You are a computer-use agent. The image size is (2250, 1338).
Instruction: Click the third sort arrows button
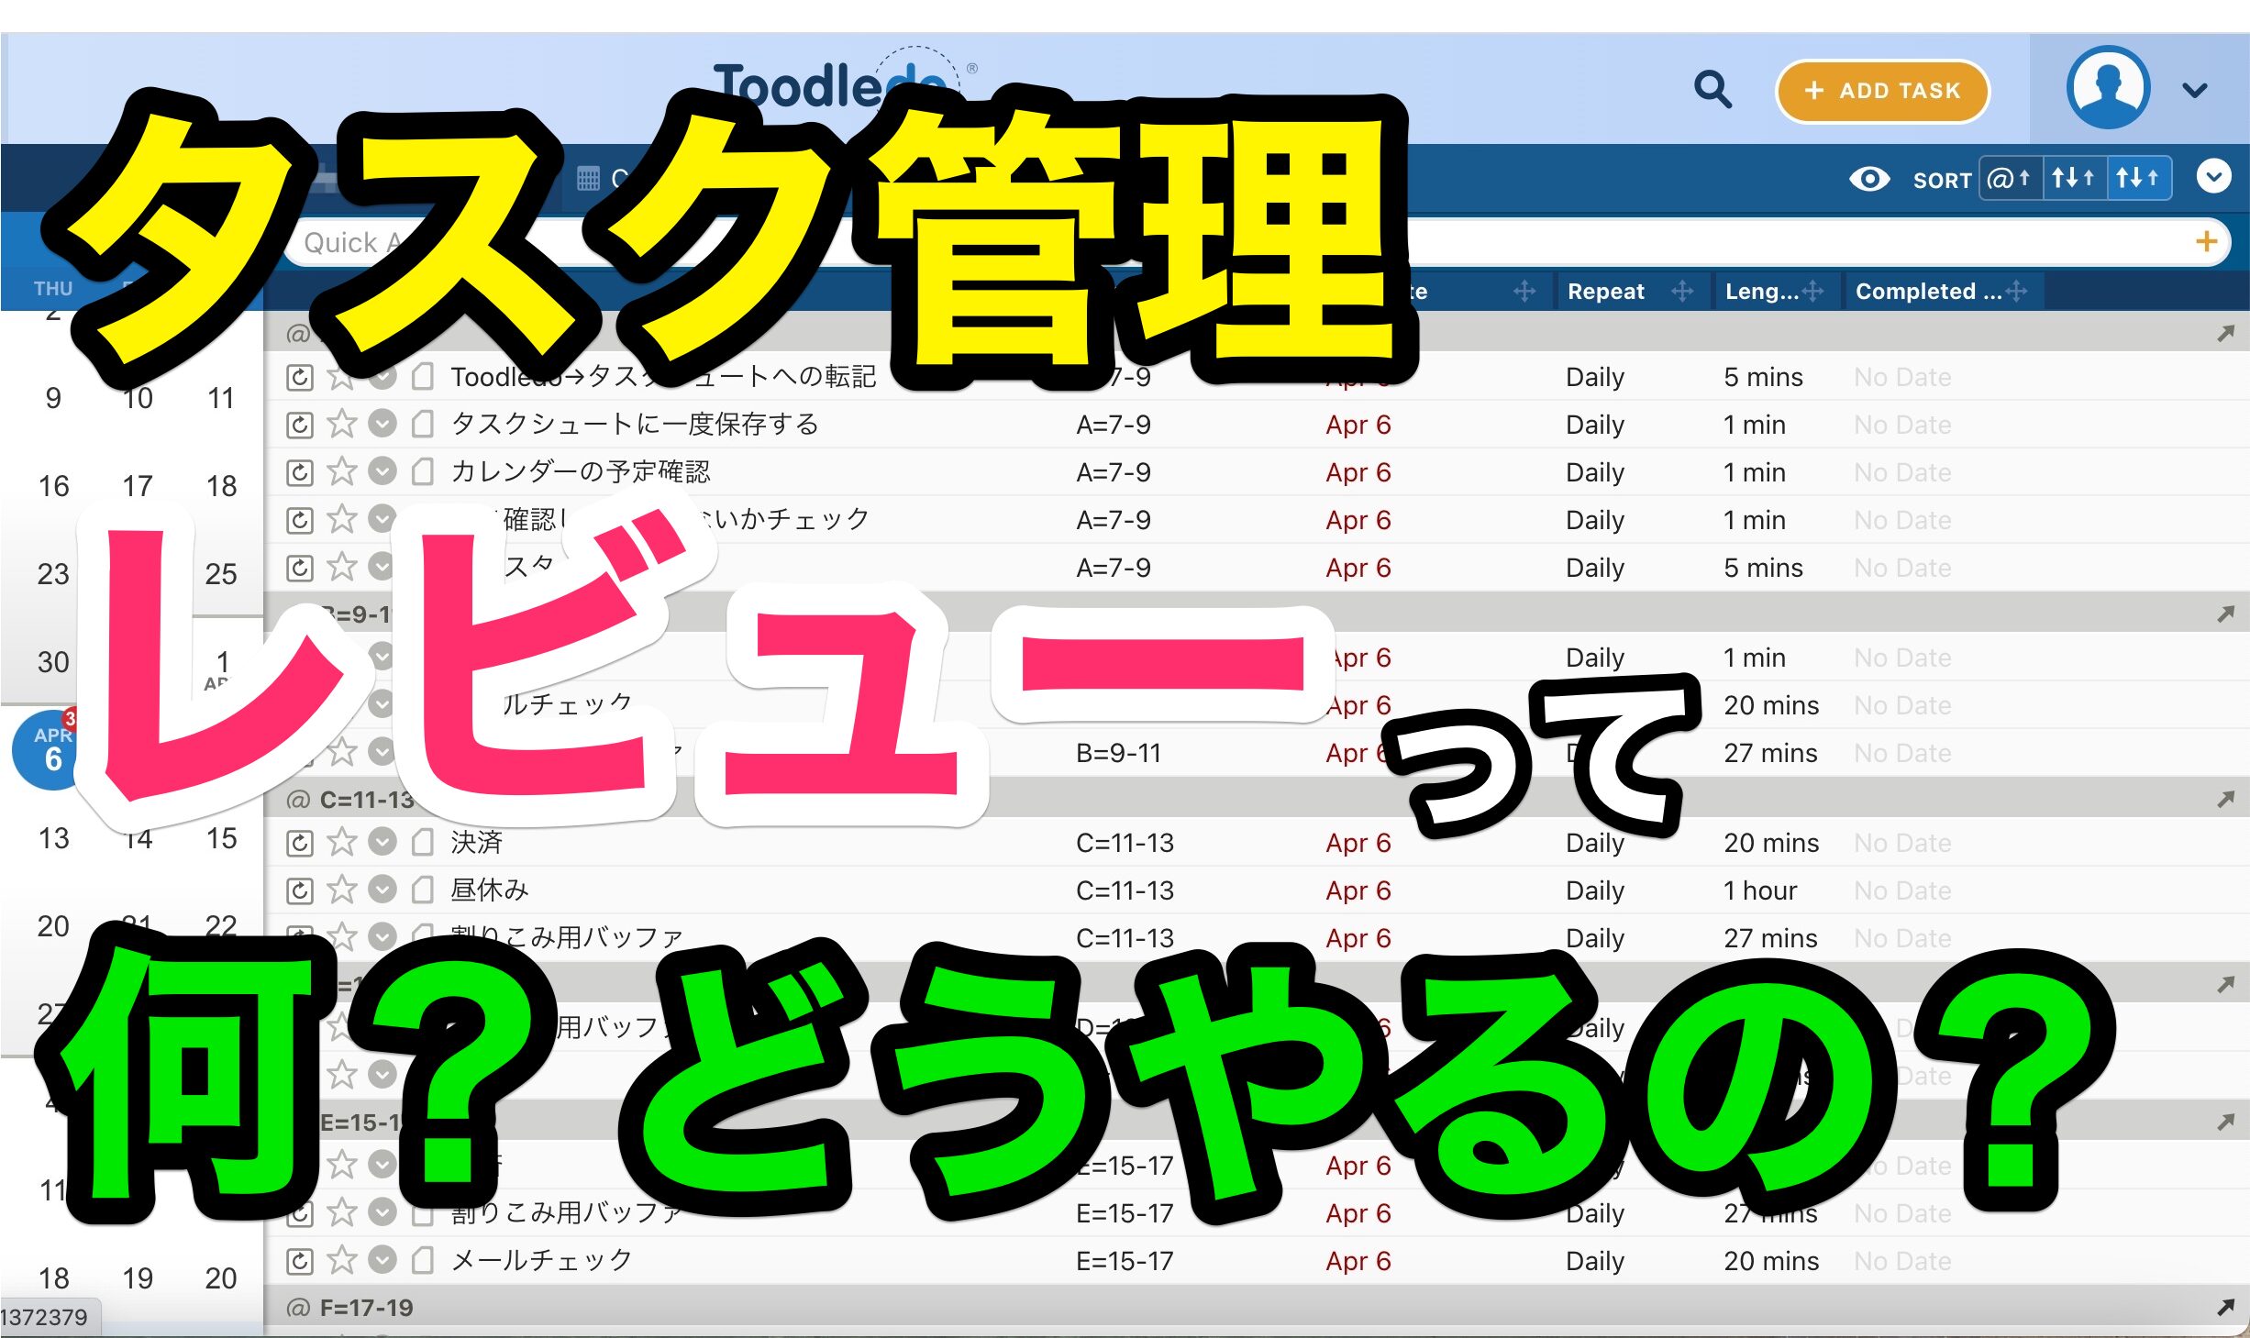(x=2137, y=178)
